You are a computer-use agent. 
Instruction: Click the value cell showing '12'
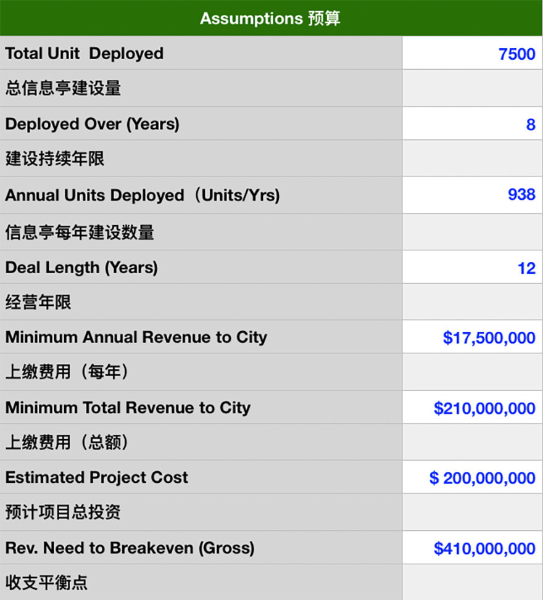[x=473, y=267]
